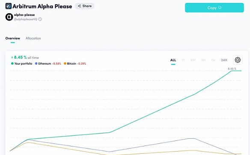Click the verified badge next to @alphapleaseHQ
Screen dimensions: 250x155
point(40,19)
